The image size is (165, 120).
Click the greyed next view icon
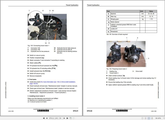pyautogui.click(x=74, y=118)
